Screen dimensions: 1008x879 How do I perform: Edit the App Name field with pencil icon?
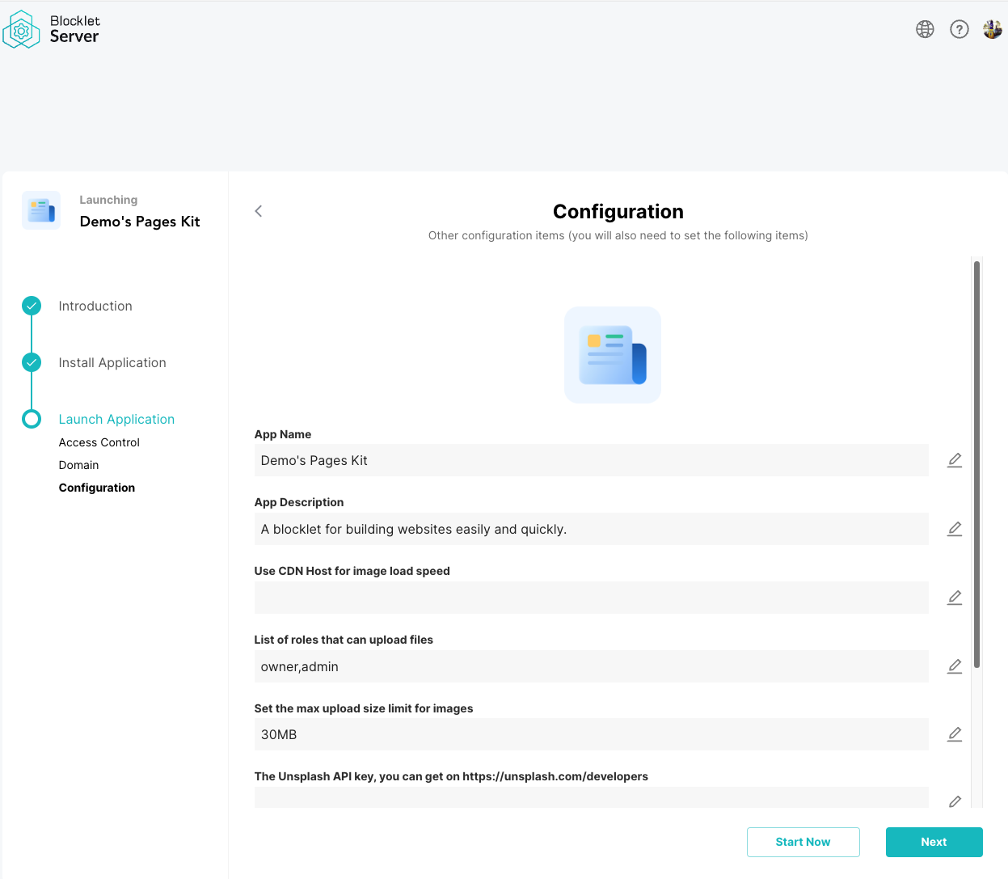[954, 460]
